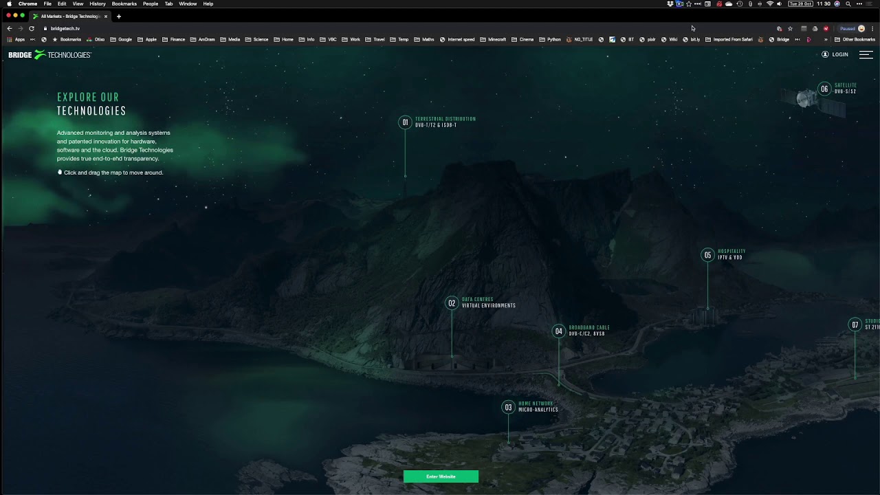Select the All Markets - Bridge Technologies tab
Viewport: 880px width, 495px height.
(70, 16)
